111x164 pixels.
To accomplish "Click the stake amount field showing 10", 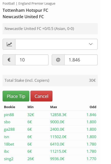I will click(x=32, y=60).
